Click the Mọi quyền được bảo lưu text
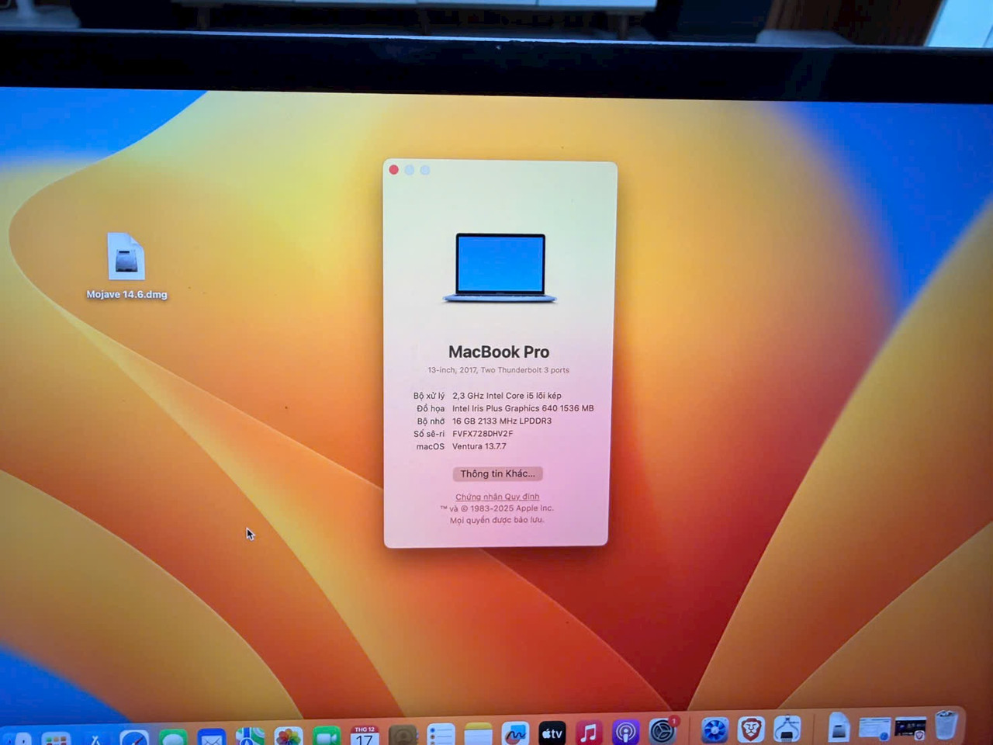Image resolution: width=993 pixels, height=745 pixels. coord(497,520)
